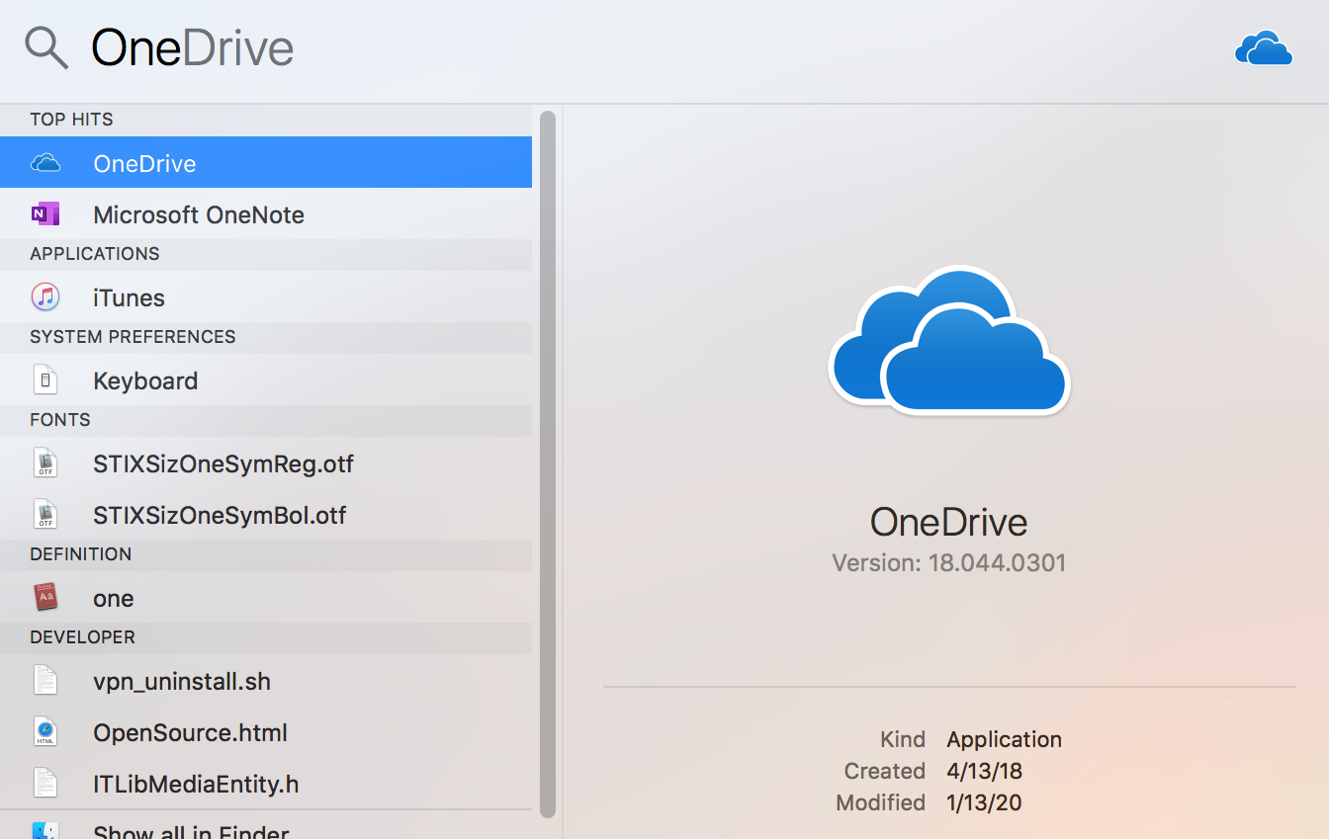The width and height of the screenshot is (1329, 839).
Task: Click the OneDrive menu bar status icon
Action: pyautogui.click(x=1263, y=46)
